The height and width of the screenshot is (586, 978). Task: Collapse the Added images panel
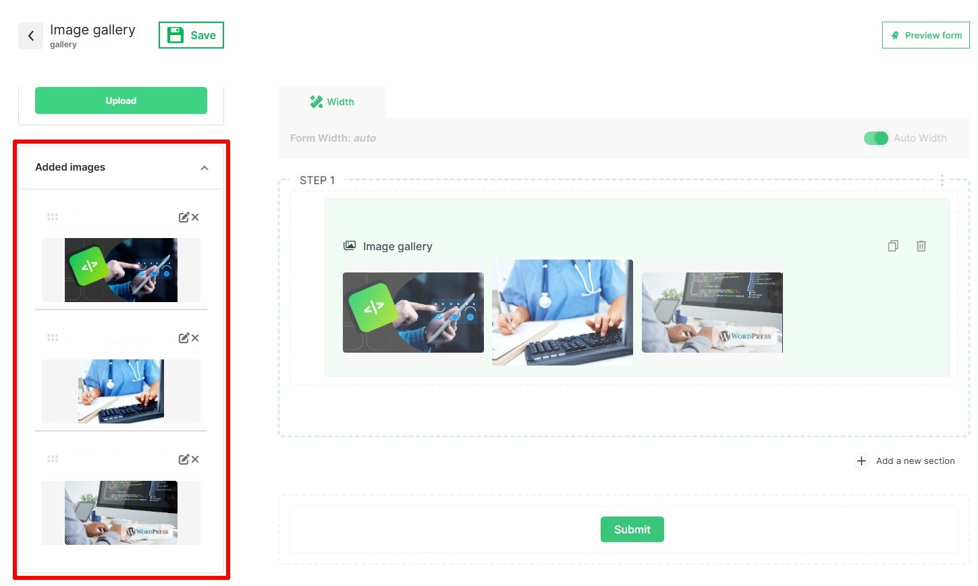click(x=204, y=168)
